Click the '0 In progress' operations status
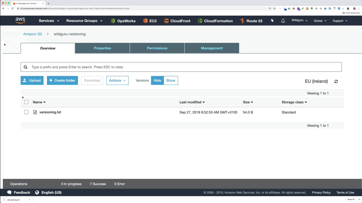The width and height of the screenshot is (362, 203). pos(71,184)
